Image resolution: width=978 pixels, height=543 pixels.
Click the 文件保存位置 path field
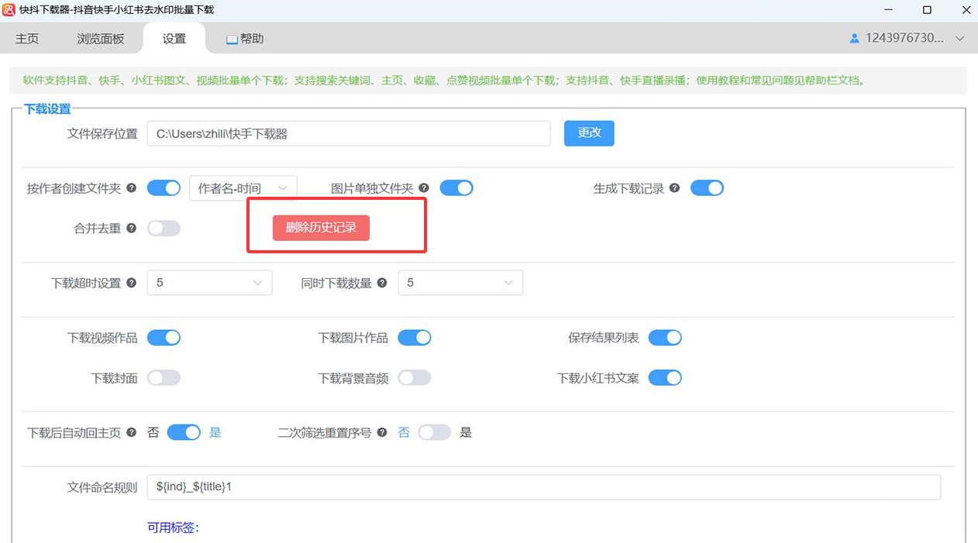point(349,133)
